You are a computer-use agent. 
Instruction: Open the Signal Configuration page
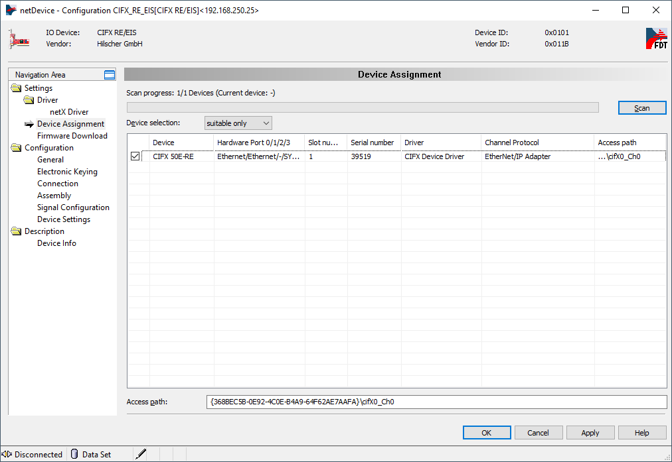[x=73, y=207]
